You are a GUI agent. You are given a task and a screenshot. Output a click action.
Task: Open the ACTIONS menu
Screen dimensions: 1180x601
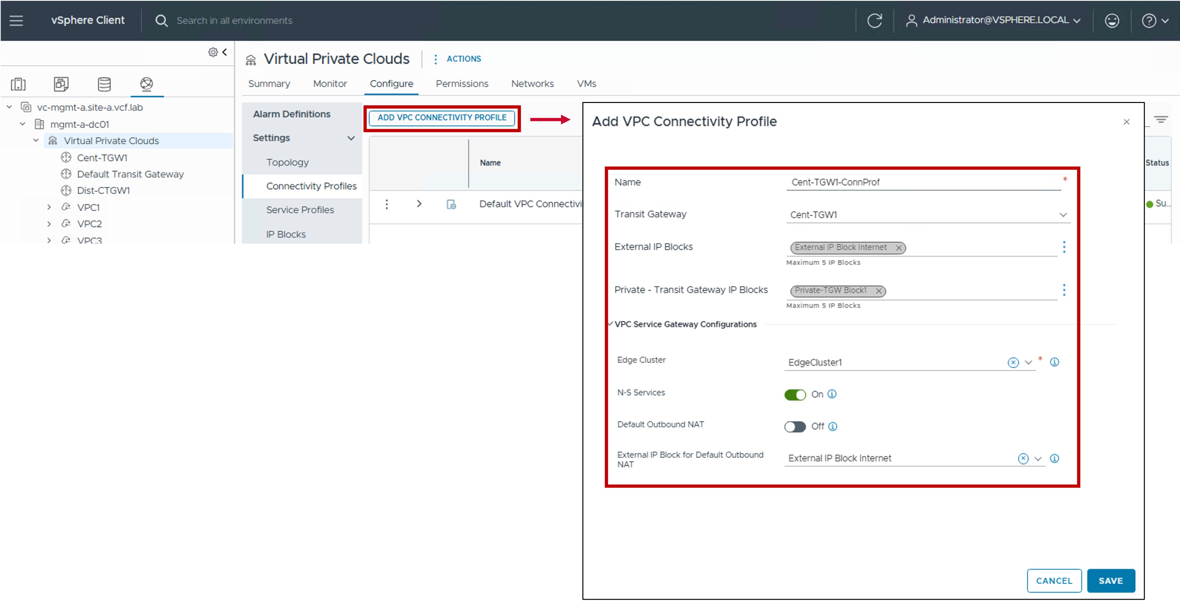[458, 59]
